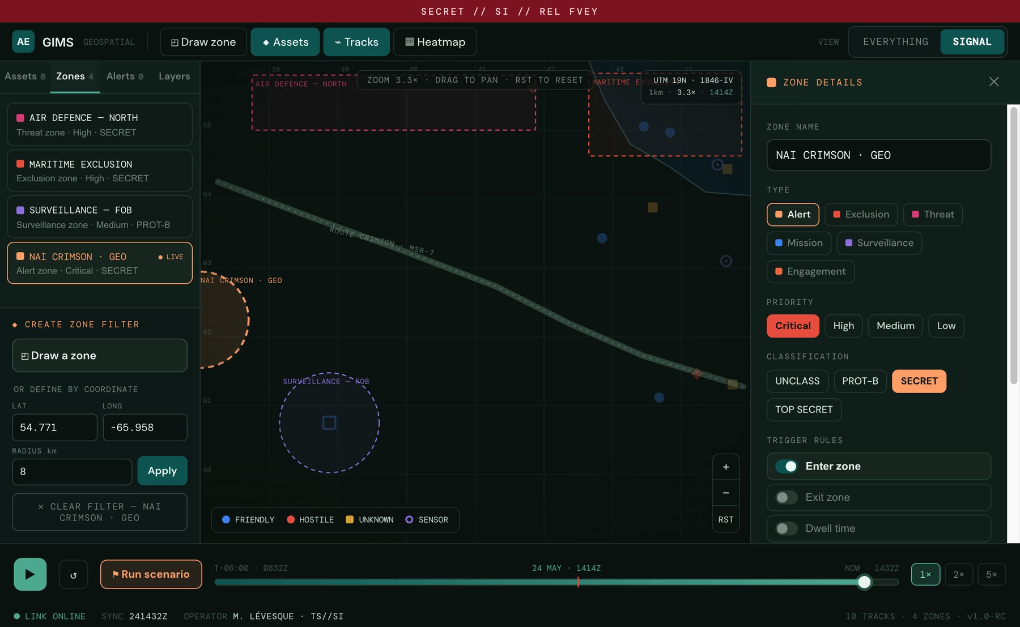
Task: Click the FRIENDLY legend entry
Action: tap(248, 520)
